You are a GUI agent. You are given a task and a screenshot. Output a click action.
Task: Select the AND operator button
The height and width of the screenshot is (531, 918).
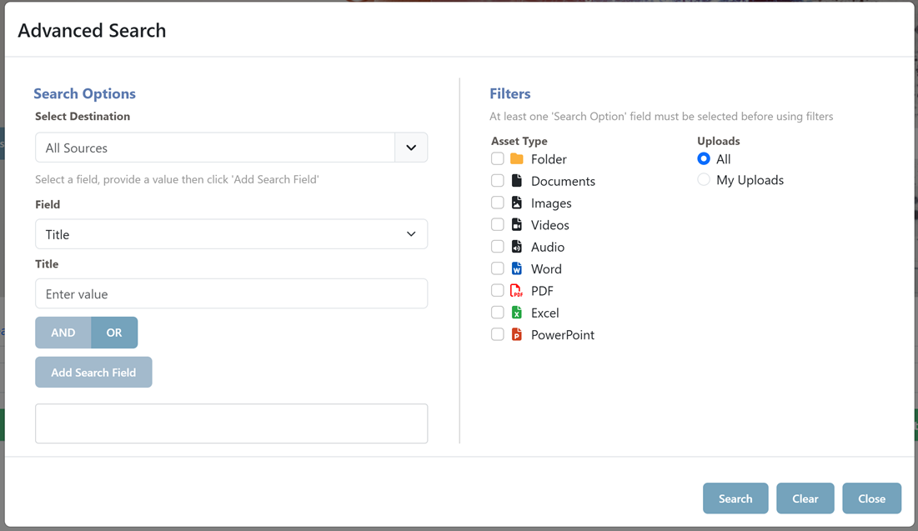click(x=63, y=333)
